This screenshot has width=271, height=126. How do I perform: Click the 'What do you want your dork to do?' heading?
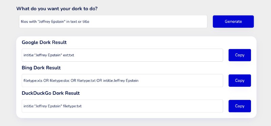(x=57, y=8)
